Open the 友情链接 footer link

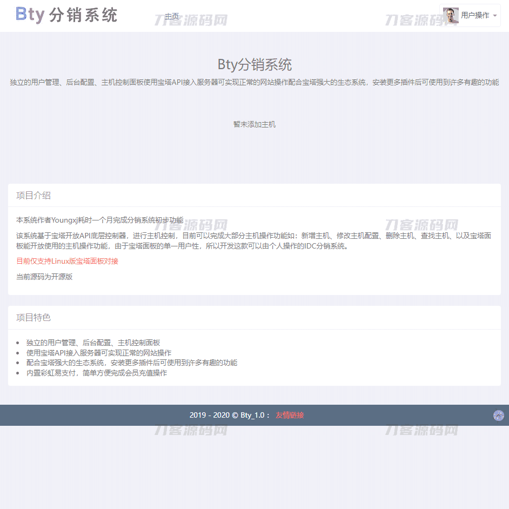pos(290,415)
